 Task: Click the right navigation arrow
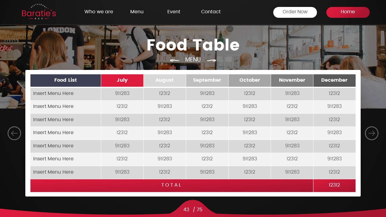pyautogui.click(x=372, y=133)
